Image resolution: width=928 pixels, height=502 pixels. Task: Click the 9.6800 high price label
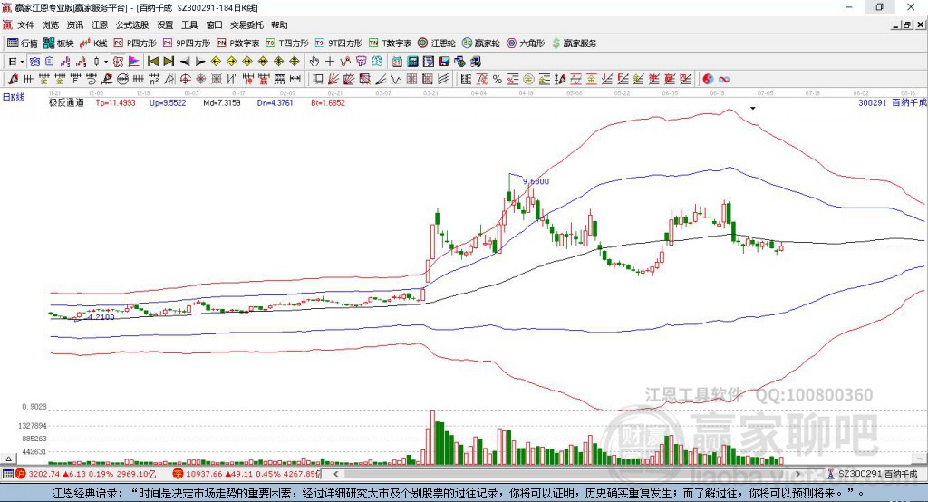[x=536, y=182]
